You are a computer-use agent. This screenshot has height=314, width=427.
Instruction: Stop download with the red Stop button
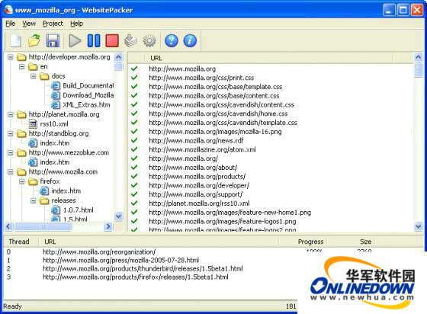pos(112,41)
